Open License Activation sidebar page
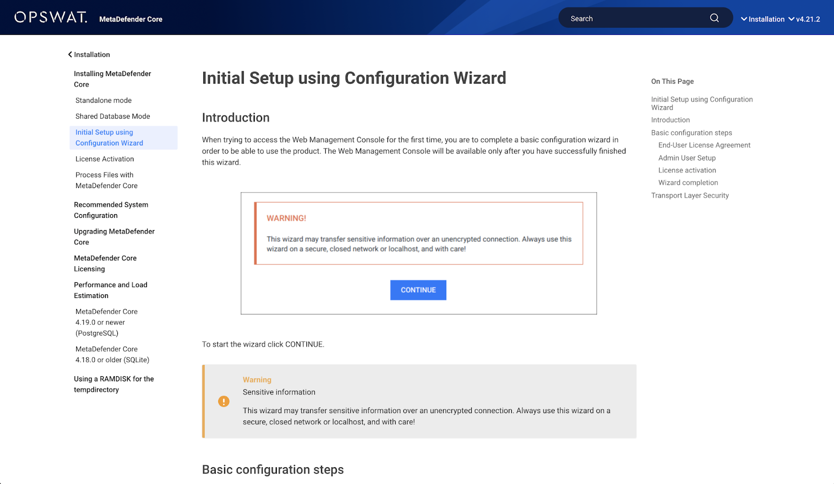 pyautogui.click(x=105, y=159)
